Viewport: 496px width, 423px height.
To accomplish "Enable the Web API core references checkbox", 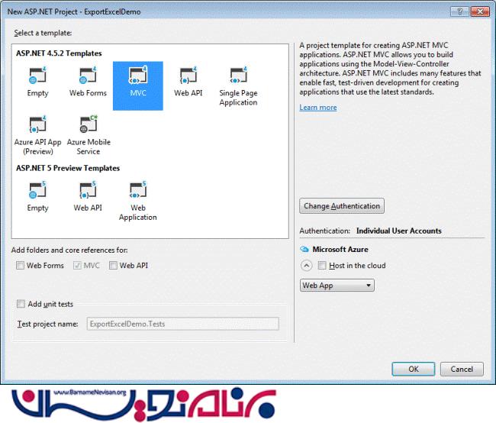I will (113, 265).
